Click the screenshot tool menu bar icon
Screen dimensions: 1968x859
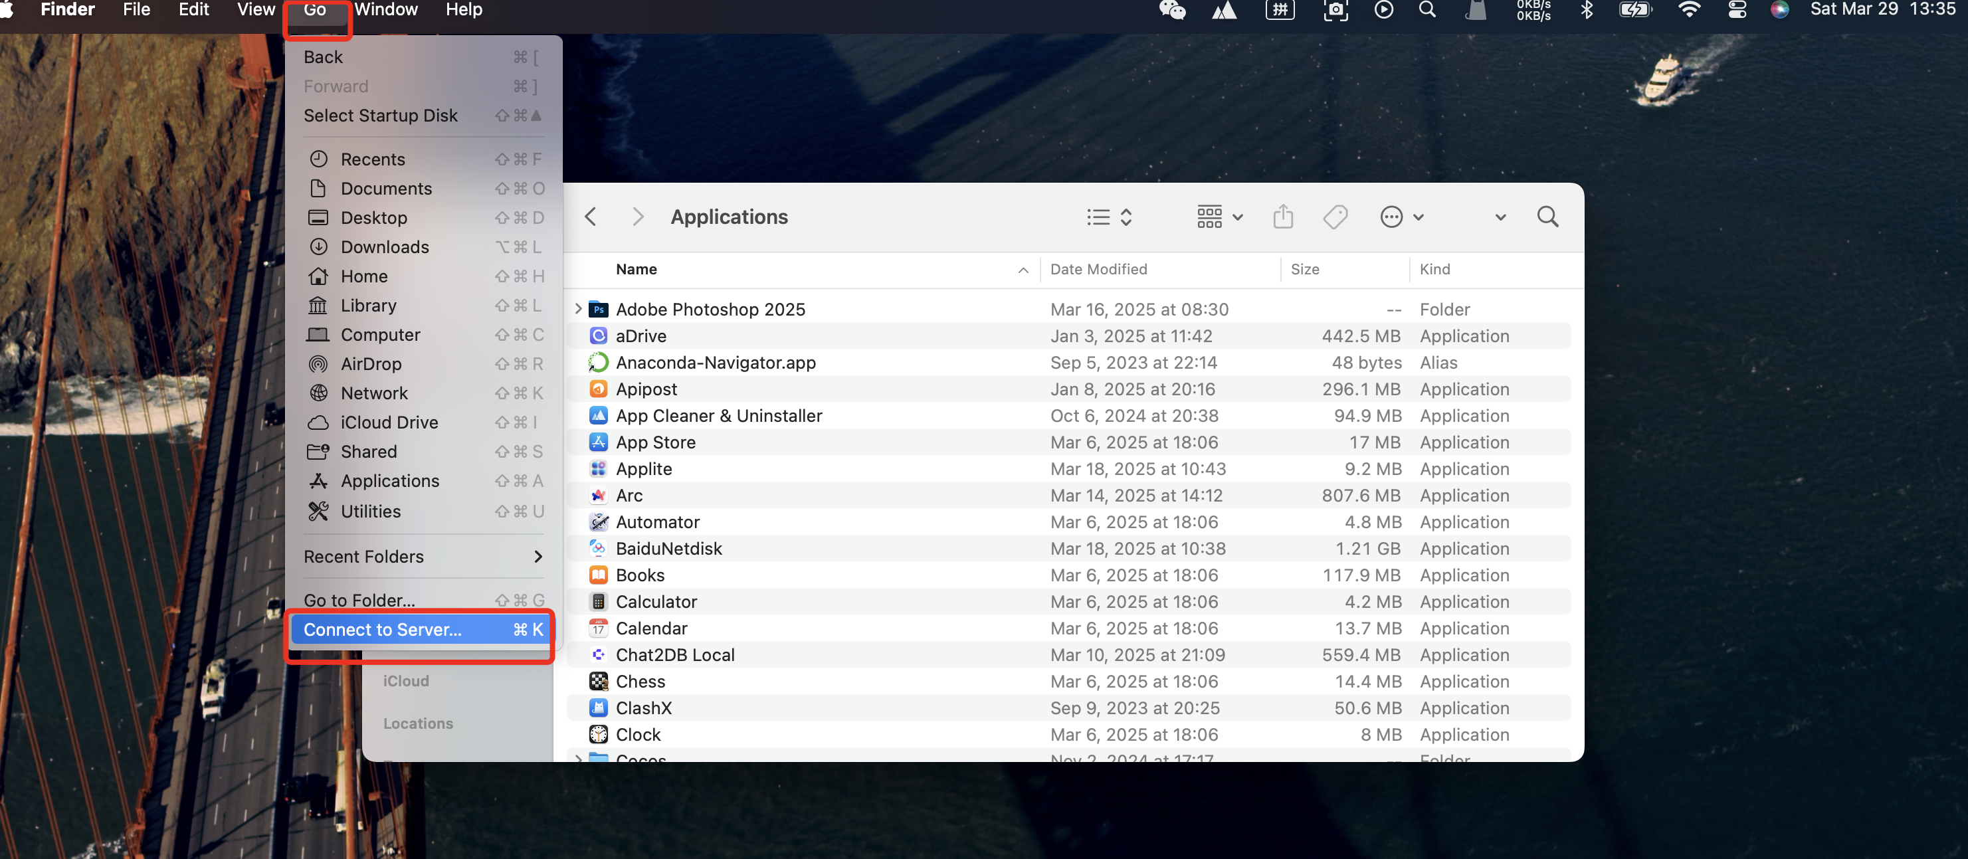pyautogui.click(x=1335, y=10)
